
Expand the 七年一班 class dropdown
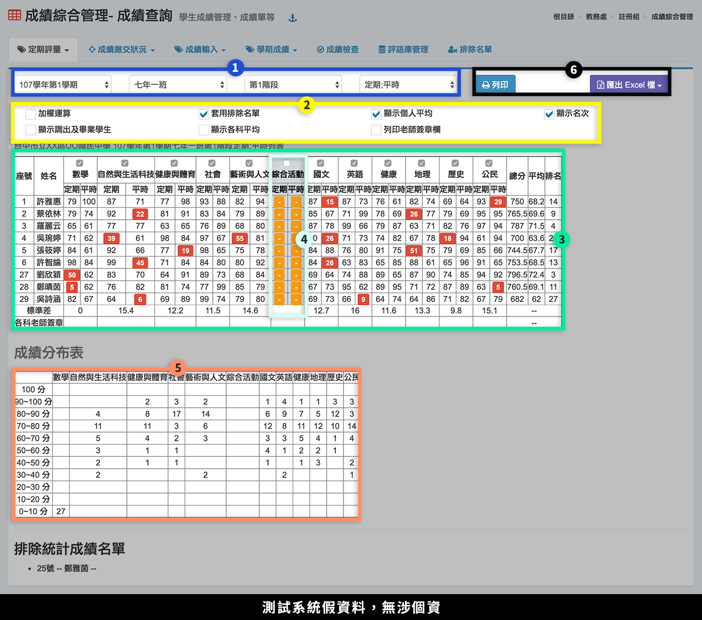[178, 84]
